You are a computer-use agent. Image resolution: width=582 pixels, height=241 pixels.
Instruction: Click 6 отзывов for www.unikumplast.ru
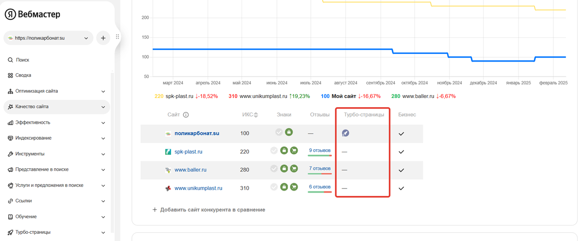point(320,187)
